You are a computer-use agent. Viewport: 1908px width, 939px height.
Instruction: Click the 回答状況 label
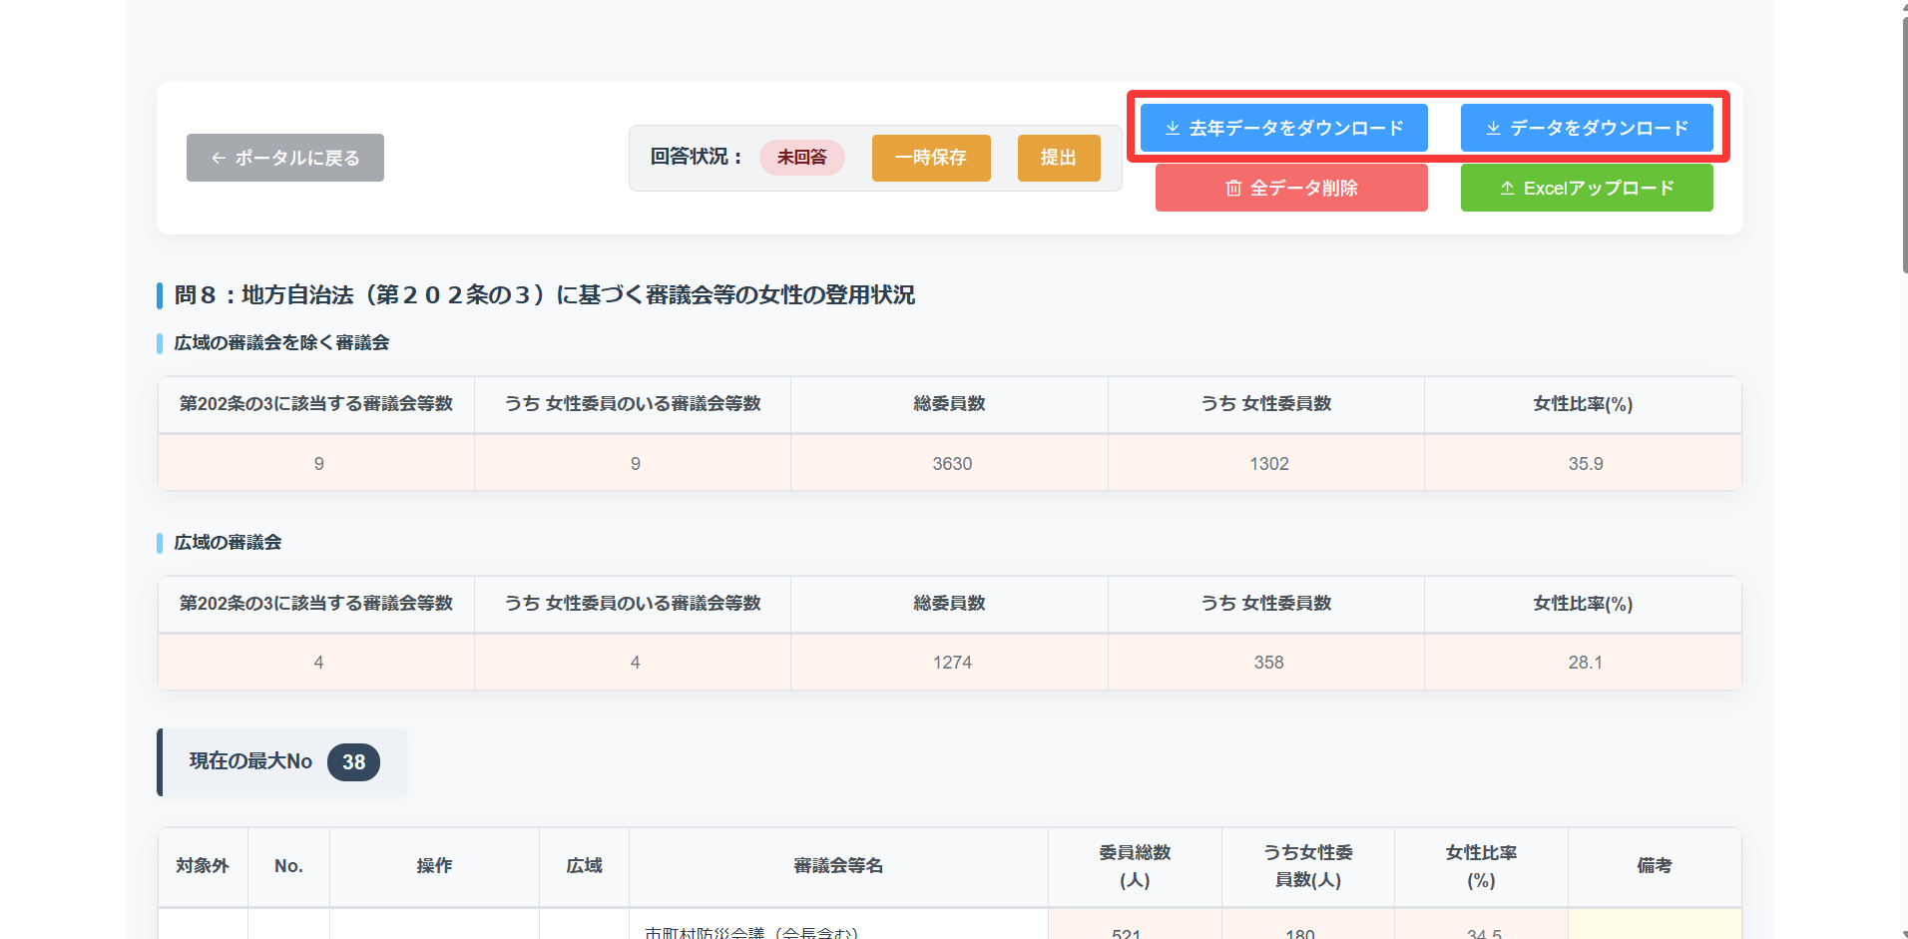coord(696,157)
